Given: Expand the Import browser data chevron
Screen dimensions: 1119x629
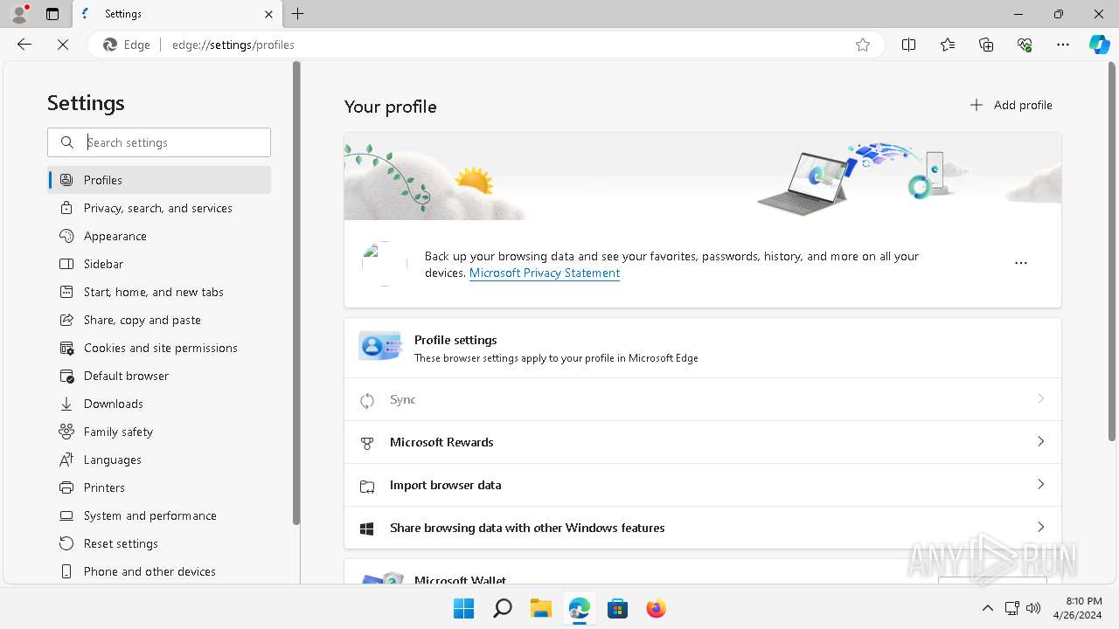Looking at the screenshot, I should tap(1040, 485).
